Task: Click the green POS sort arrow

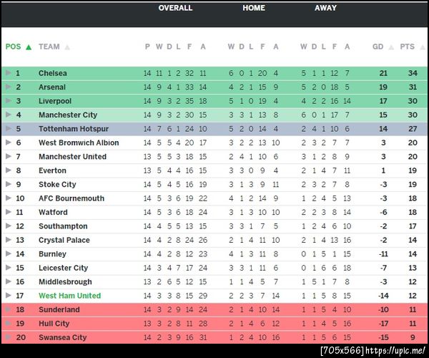Action: point(29,47)
